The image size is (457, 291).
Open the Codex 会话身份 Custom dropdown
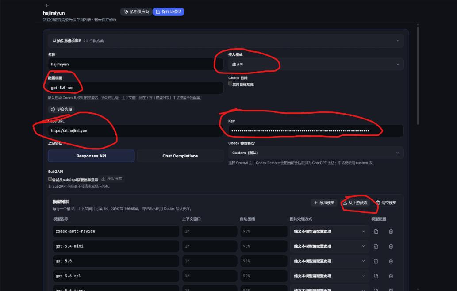click(x=316, y=153)
